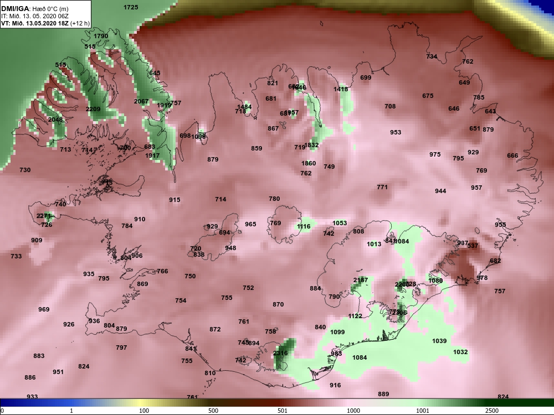Click the map value 1122
Screen dimensions: 554x415
[x=355, y=316]
